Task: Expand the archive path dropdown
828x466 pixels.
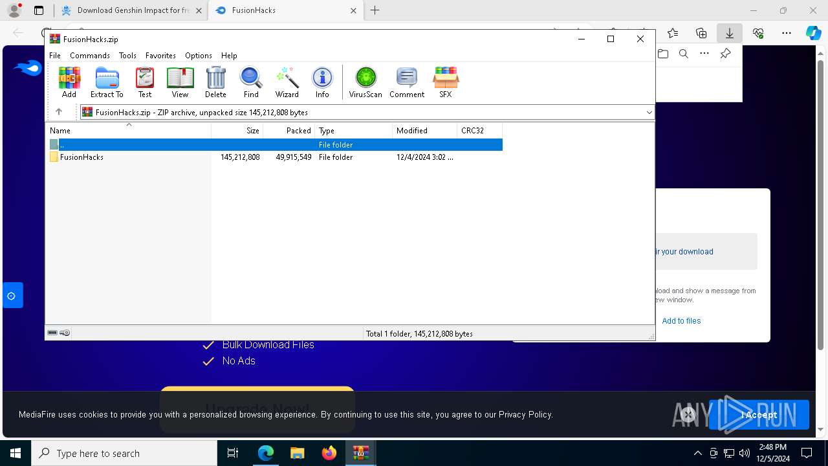Action: tap(649, 113)
